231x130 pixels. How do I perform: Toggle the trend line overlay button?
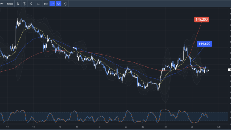click(x=52, y=4)
